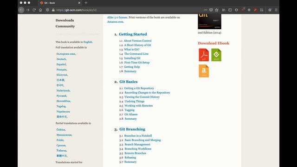Screen dimensions: 297x167
Task: Click the Alike 3.0 license link
Action: tap(117, 18)
